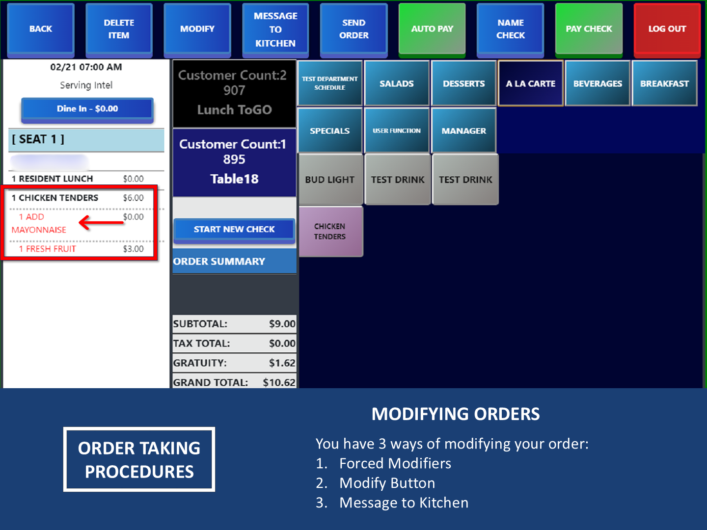The width and height of the screenshot is (707, 530).
Task: Select the Table18 check 895
Action: point(234,162)
